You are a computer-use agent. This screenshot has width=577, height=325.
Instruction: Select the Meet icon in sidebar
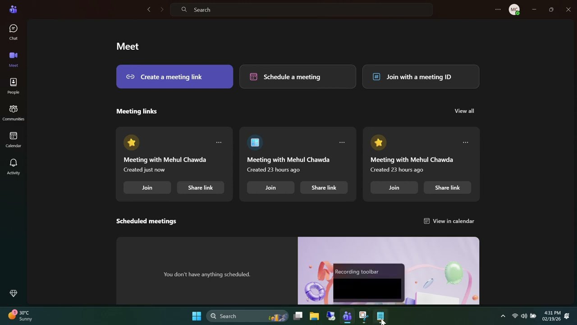[13, 59]
